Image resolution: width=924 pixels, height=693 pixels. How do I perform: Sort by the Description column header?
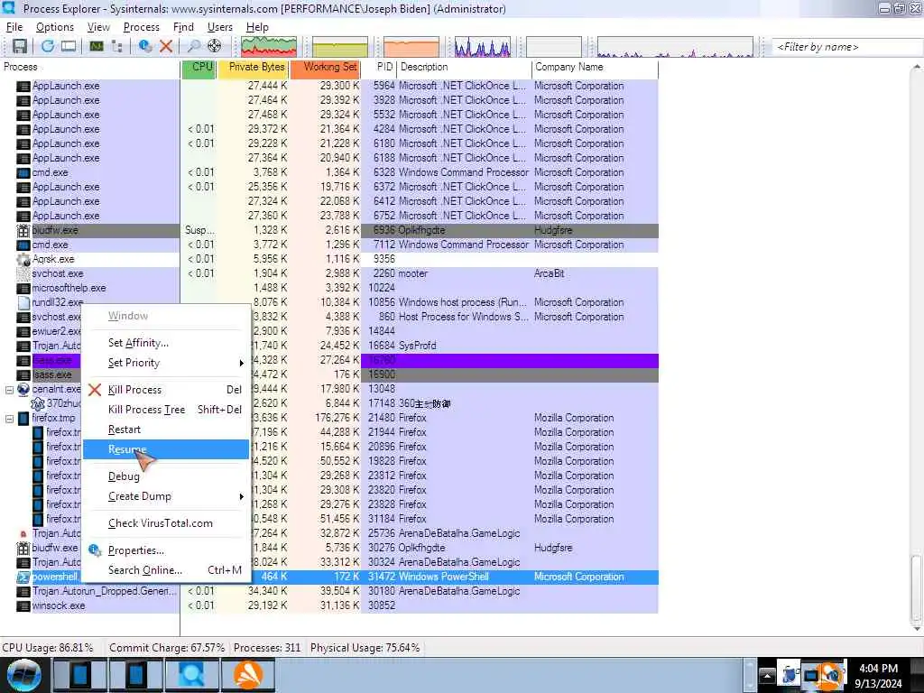tap(465, 67)
